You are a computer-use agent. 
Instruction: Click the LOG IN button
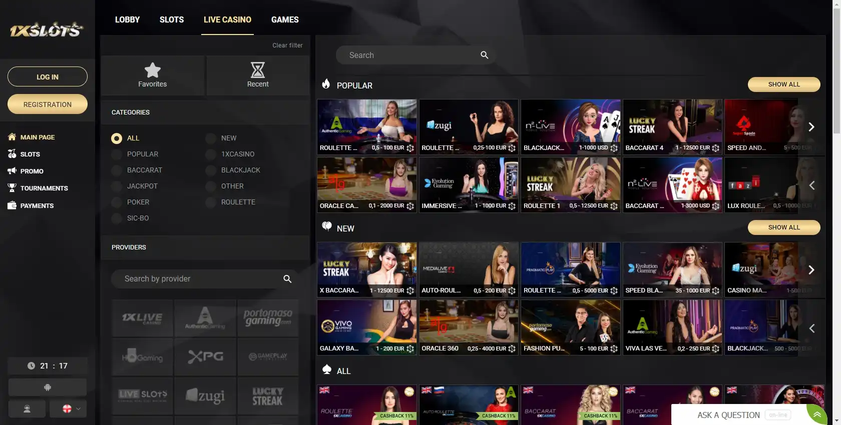point(48,76)
